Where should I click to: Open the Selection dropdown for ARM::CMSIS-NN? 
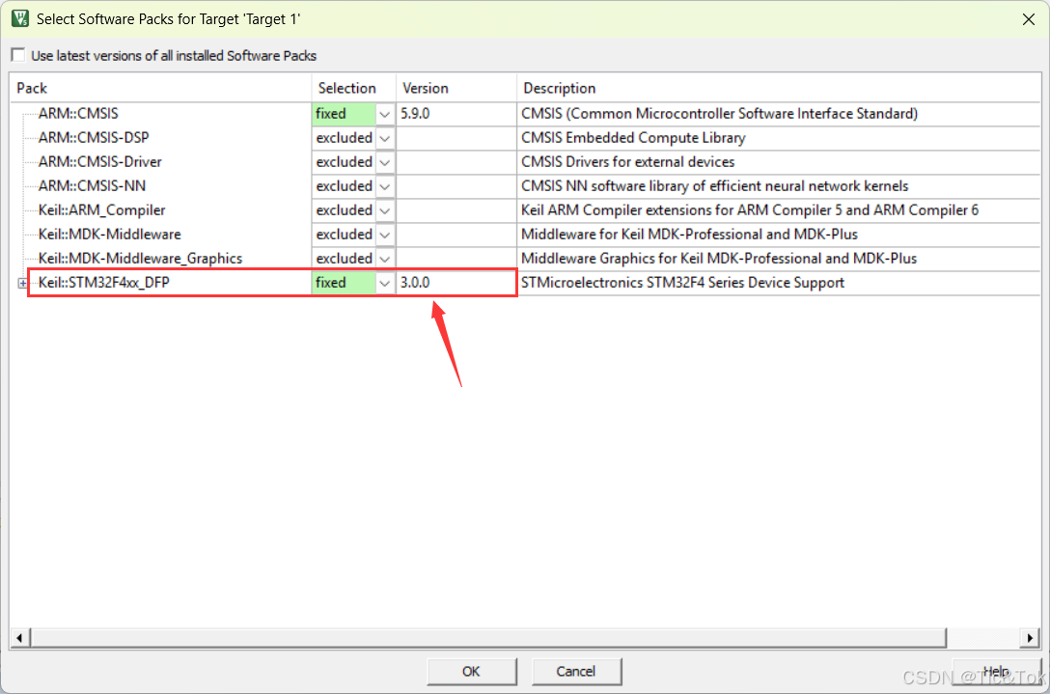coord(384,186)
